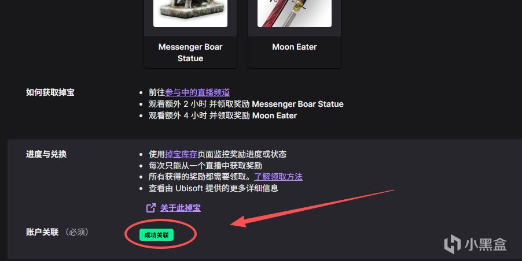The width and height of the screenshot is (522, 261).
Task: Click the 小黑盒 watermark text
Action: 486,245
